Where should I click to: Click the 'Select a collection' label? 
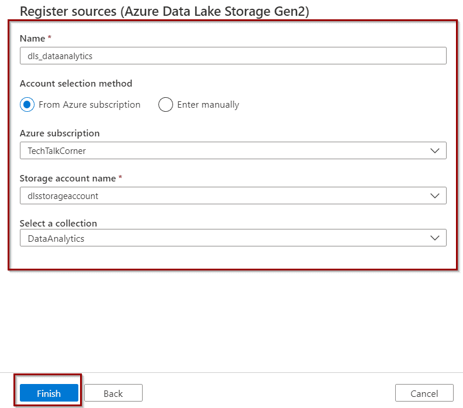coord(58,223)
